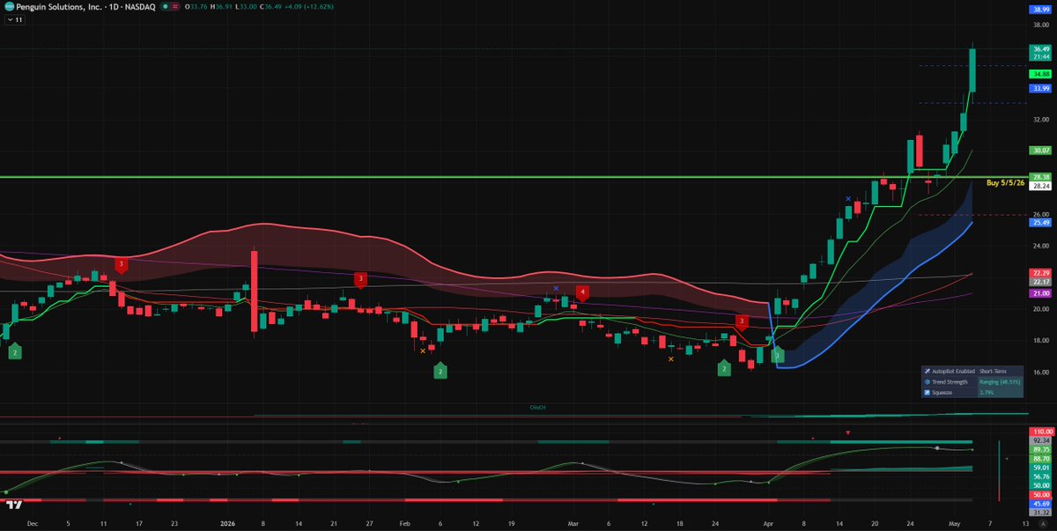This screenshot has width=1057, height=531.
Task: Click the red '3' marker near Dec 11
Action: click(x=121, y=264)
